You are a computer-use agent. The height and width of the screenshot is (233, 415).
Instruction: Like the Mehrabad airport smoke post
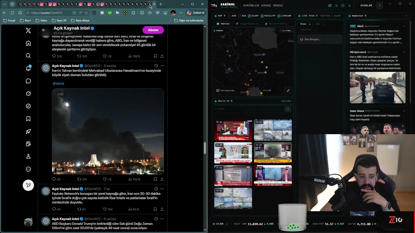point(105,179)
